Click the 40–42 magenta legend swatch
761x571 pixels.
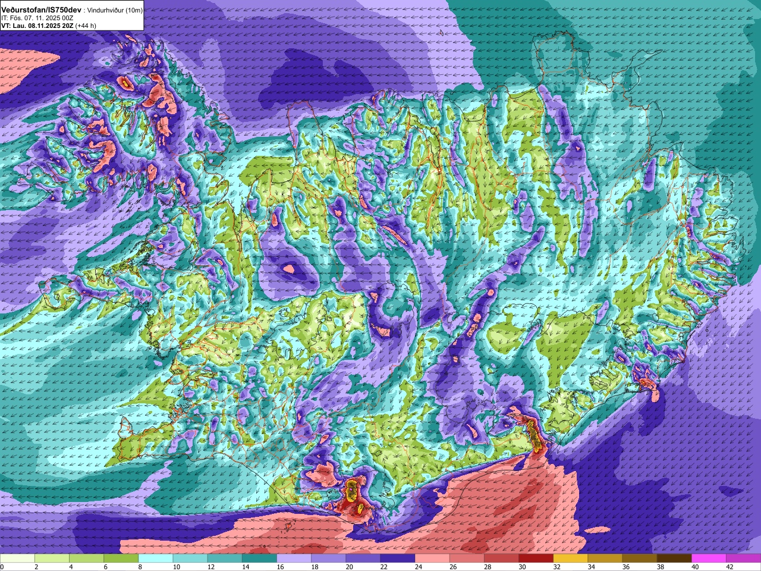[709, 559]
